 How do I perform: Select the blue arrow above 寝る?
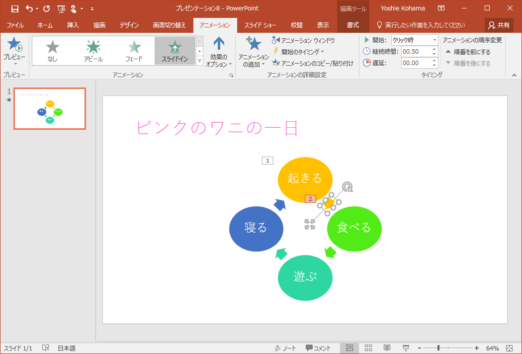click(x=280, y=205)
